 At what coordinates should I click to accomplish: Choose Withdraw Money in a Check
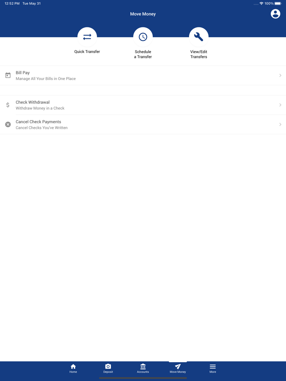pyautogui.click(x=40, y=109)
